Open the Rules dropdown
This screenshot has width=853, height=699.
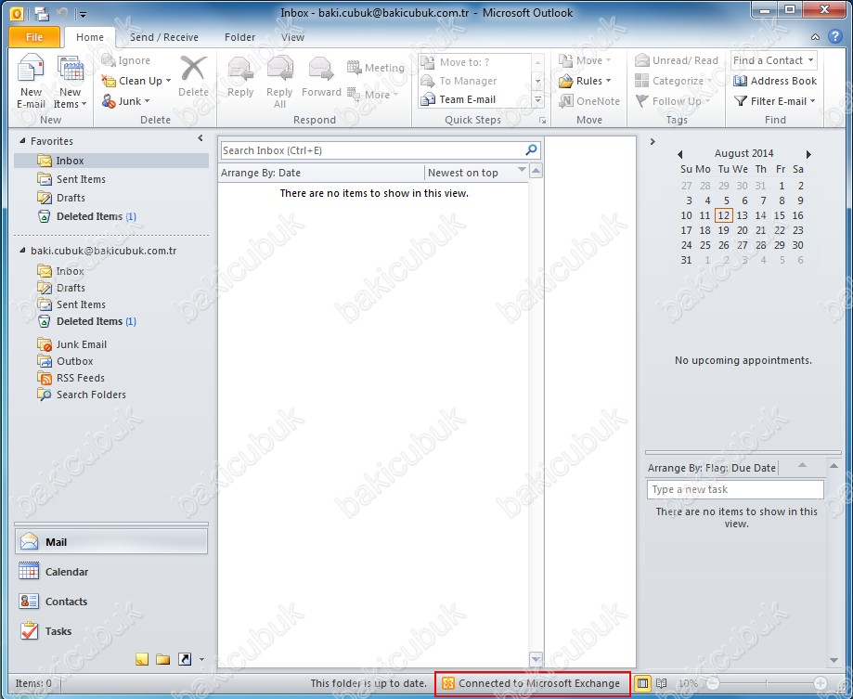coord(586,81)
